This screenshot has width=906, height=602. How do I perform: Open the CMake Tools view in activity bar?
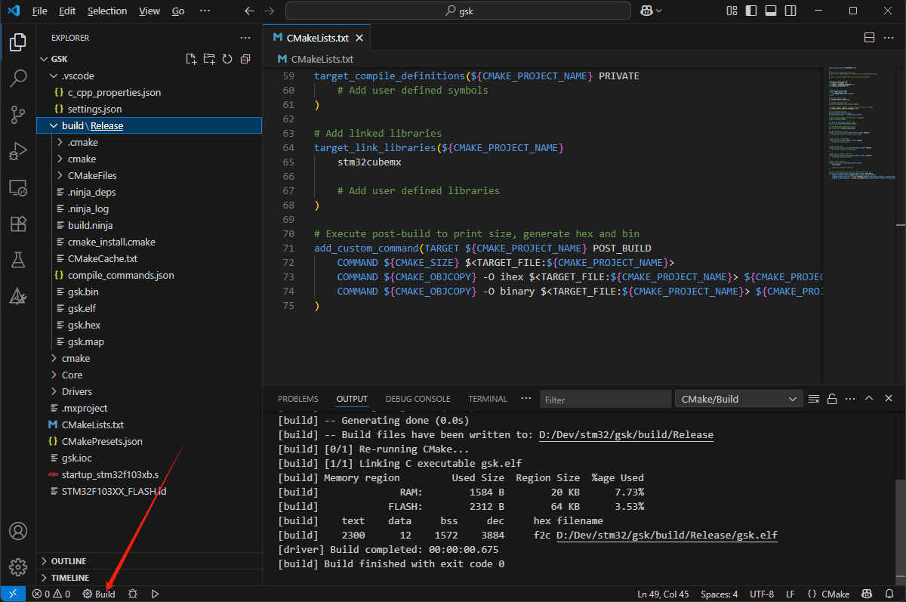[17, 296]
